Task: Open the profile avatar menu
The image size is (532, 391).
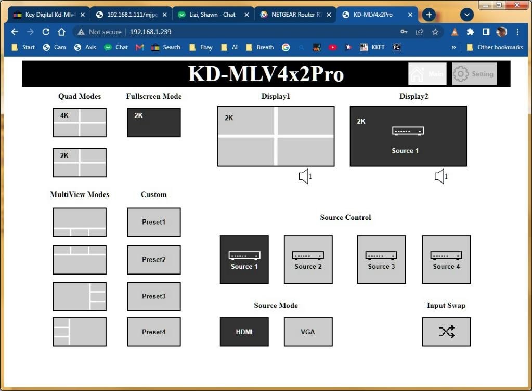Action: click(x=501, y=32)
